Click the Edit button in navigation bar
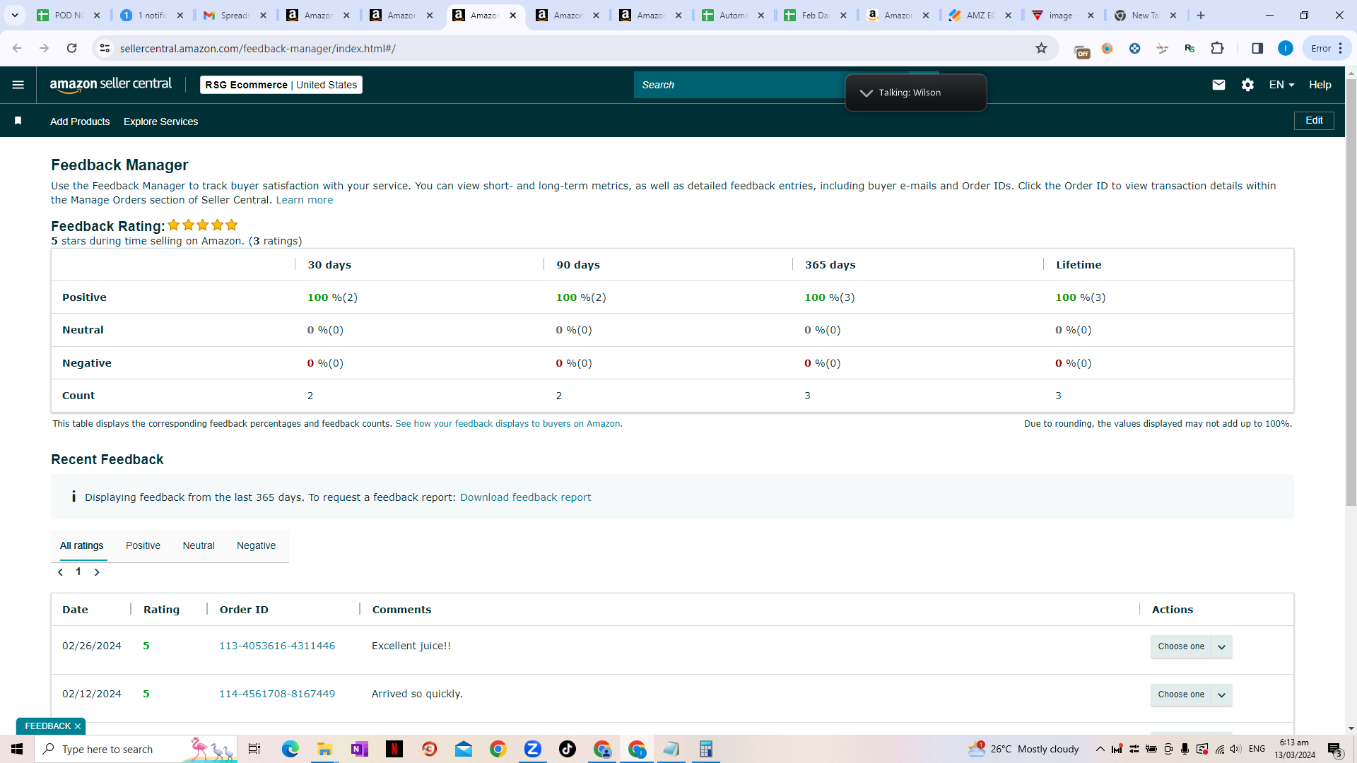The width and height of the screenshot is (1357, 763). coord(1314,121)
